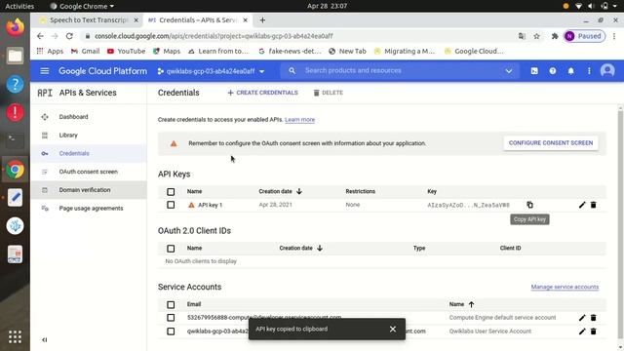The width and height of the screenshot is (624, 351).
Task: Open the Google Cloud navigation hamburger menu
Action: click(x=45, y=71)
